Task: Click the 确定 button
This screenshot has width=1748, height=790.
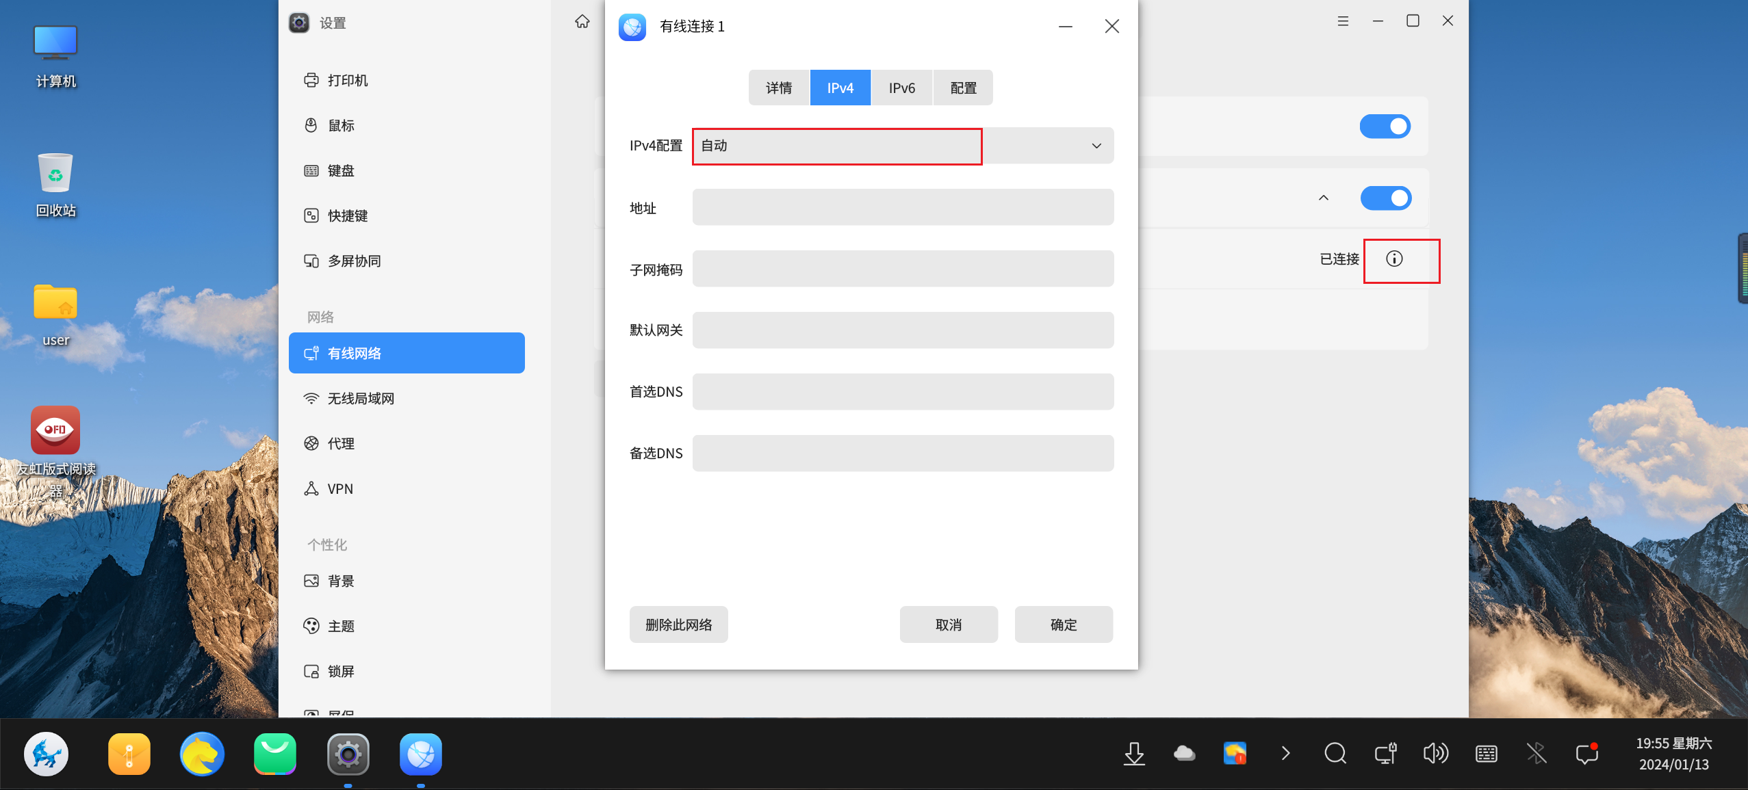Action: 1063,624
